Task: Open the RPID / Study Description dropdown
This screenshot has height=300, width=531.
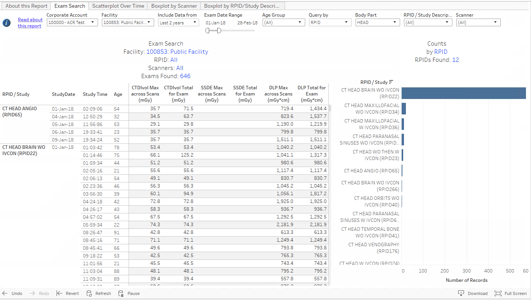Action: (x=428, y=22)
